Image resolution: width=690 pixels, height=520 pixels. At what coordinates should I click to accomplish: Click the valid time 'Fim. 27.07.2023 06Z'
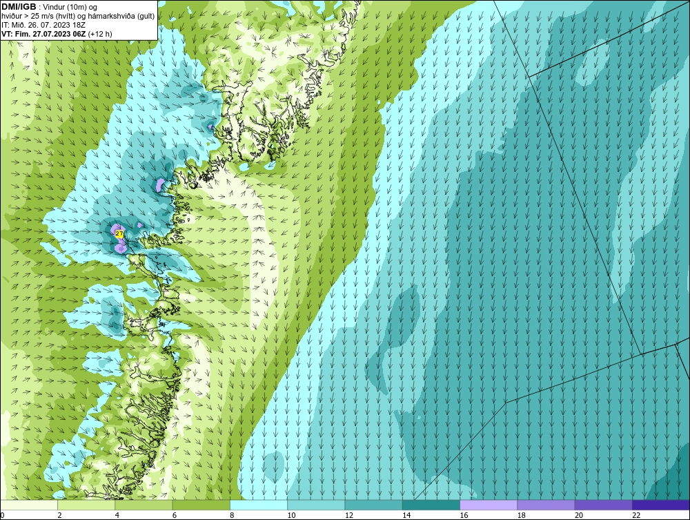50,33
